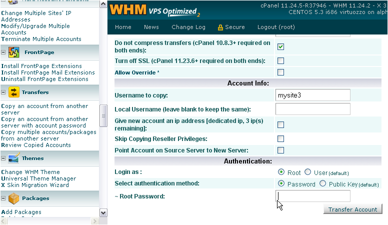The width and height of the screenshot is (388, 225).
Task: Open the Home menu item
Action: [x=123, y=27]
